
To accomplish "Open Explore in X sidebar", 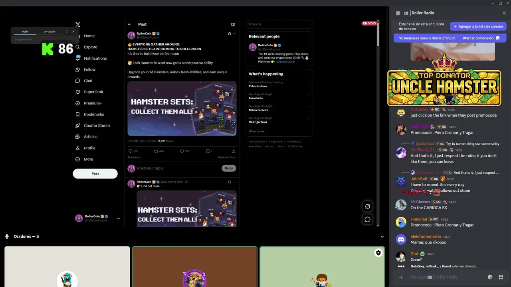I will [x=91, y=47].
